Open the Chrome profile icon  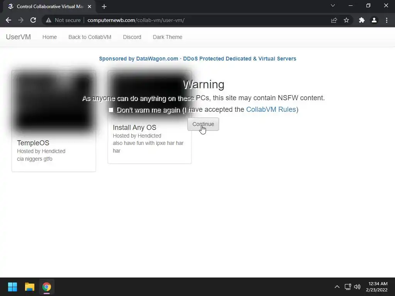(374, 20)
